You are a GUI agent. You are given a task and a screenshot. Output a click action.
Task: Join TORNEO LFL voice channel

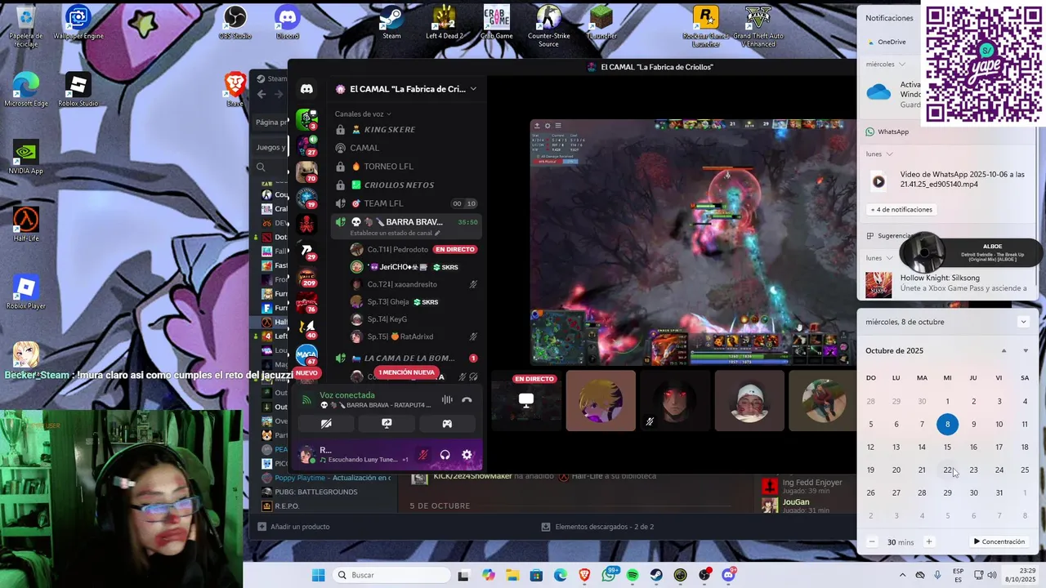tap(405, 166)
